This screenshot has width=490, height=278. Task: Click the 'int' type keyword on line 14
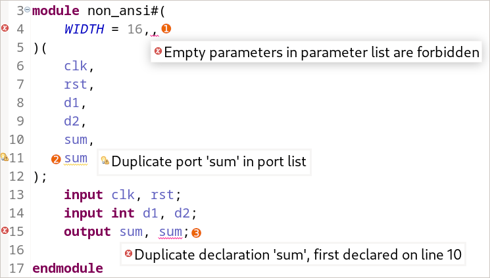click(123, 214)
